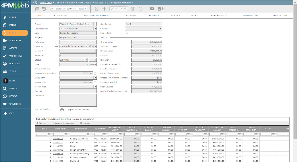This screenshot has height=162, width=297.
Task: Click the history revert icon in toolbar
Action: click(x=44, y=9)
